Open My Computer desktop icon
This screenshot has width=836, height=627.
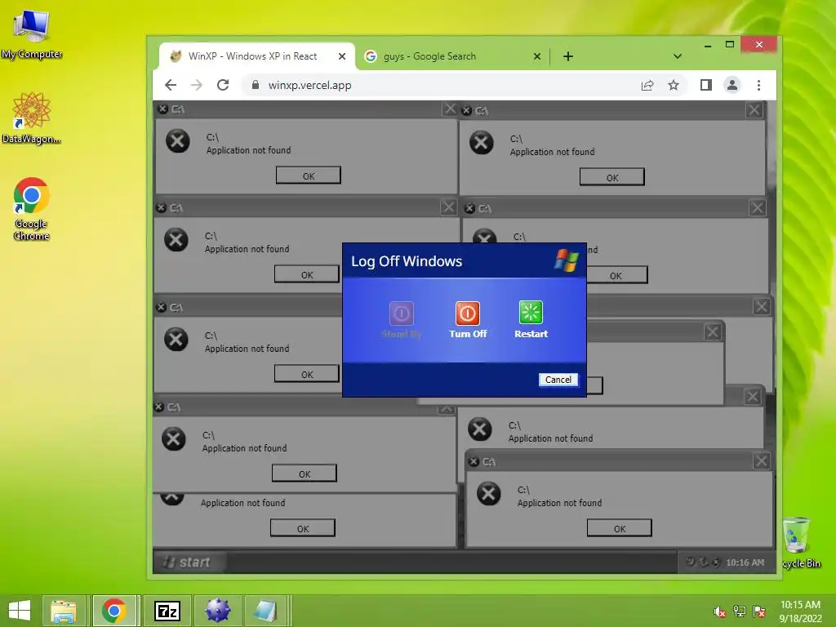pyautogui.click(x=32, y=34)
